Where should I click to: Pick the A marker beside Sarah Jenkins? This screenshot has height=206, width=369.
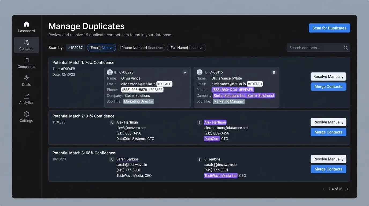[x=112, y=160]
